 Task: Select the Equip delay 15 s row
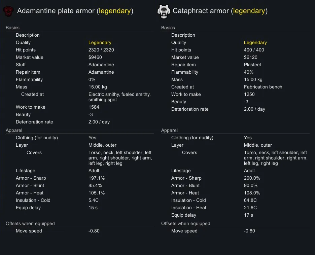[80, 208]
